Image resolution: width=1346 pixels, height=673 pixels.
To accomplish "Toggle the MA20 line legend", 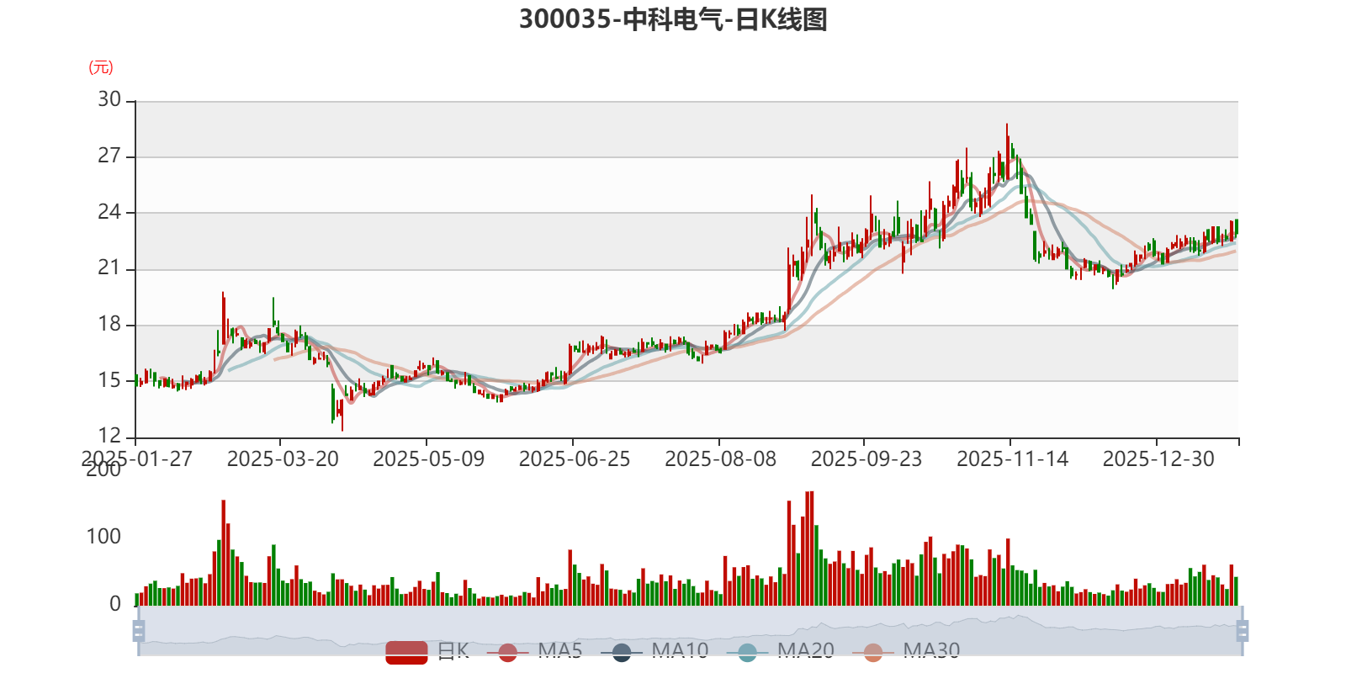I will click(x=782, y=651).
